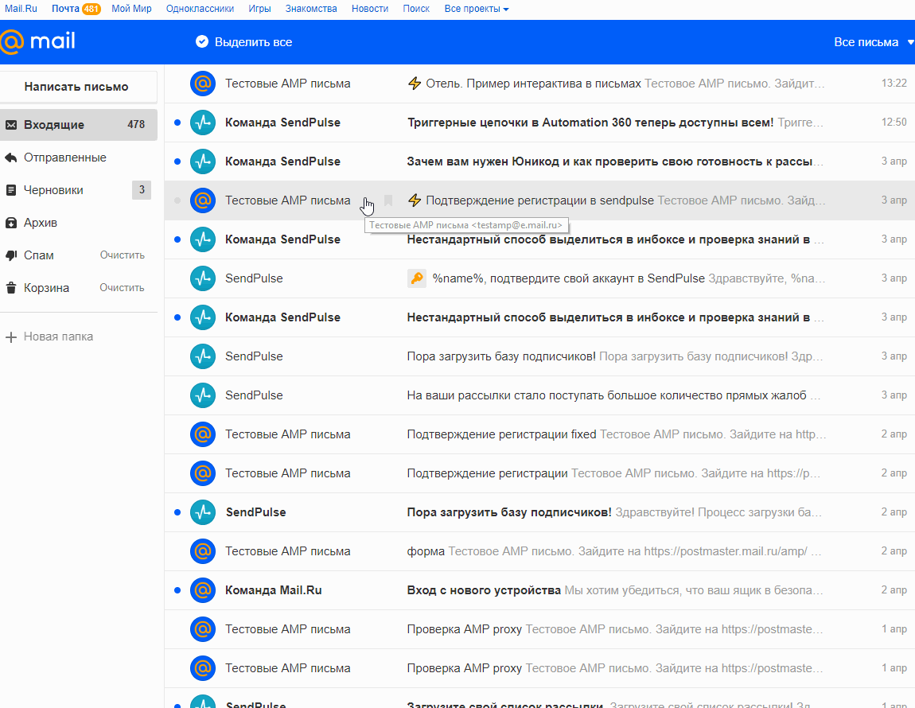Expand the Все проекты dropdown menu
915x708 pixels.
click(x=477, y=9)
